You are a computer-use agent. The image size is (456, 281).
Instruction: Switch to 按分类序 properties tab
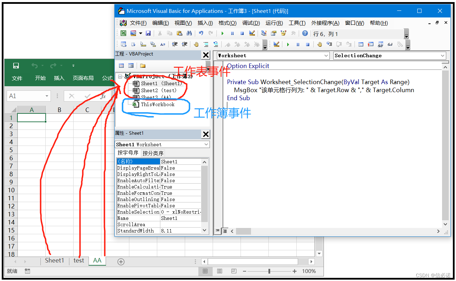click(x=153, y=153)
